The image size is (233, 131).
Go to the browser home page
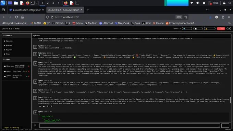[22, 17]
